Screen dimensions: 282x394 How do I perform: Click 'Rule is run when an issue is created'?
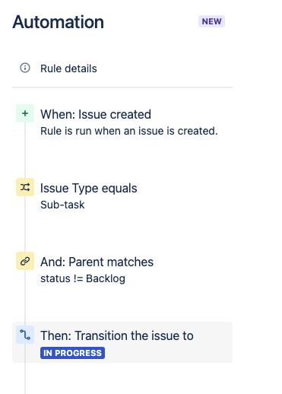point(129,131)
